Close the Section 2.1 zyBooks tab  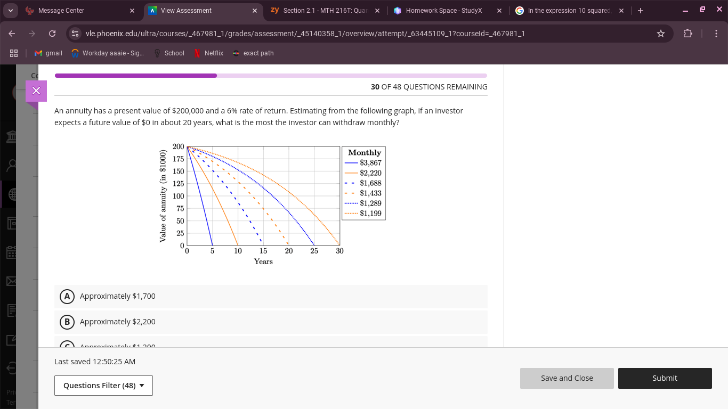point(377,11)
